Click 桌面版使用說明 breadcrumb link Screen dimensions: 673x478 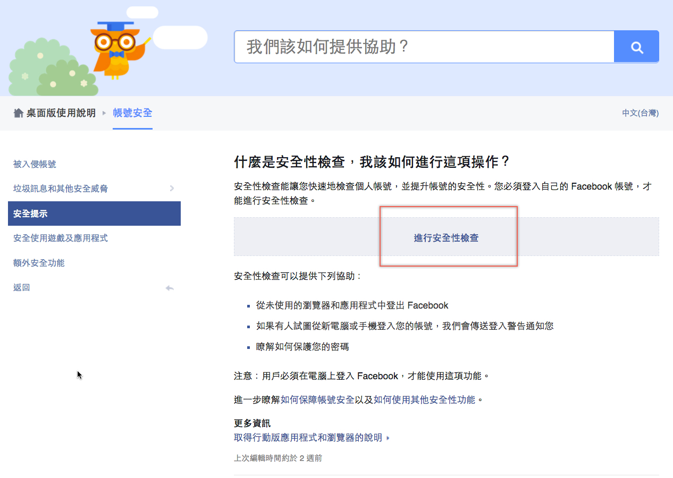point(60,113)
